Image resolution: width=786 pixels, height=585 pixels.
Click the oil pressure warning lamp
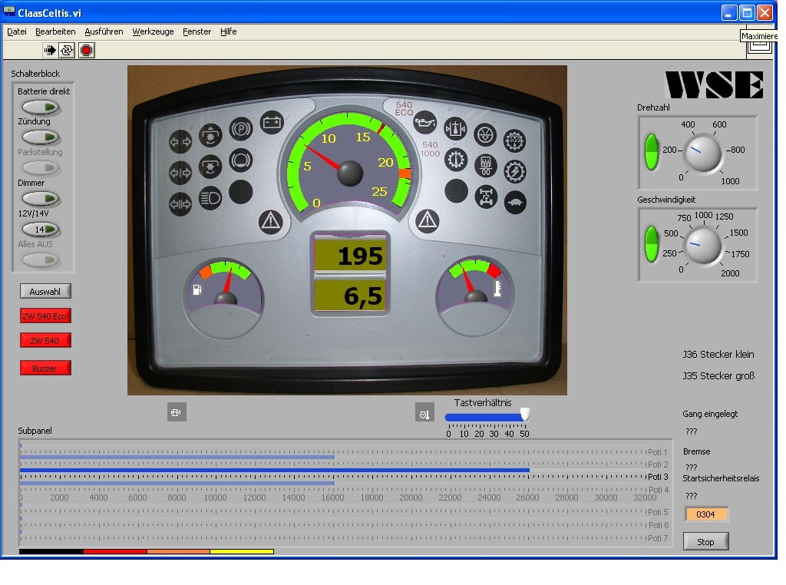click(x=425, y=122)
